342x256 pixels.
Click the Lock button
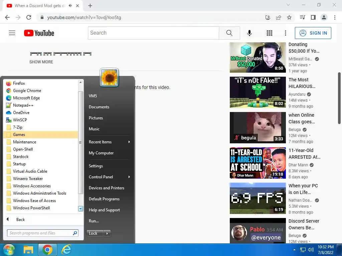tap(95, 233)
